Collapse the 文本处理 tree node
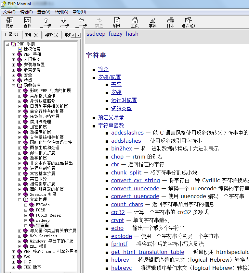Viewport: 249px width, 273px height. click(20, 200)
